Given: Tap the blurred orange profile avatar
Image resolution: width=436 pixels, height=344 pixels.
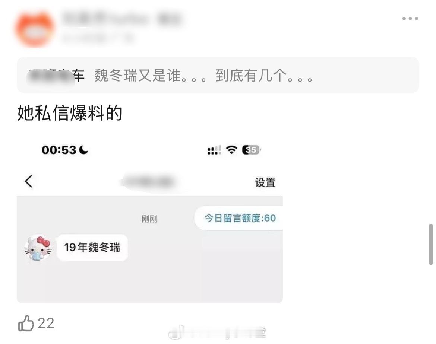Looking at the screenshot, I should pyautogui.click(x=35, y=29).
